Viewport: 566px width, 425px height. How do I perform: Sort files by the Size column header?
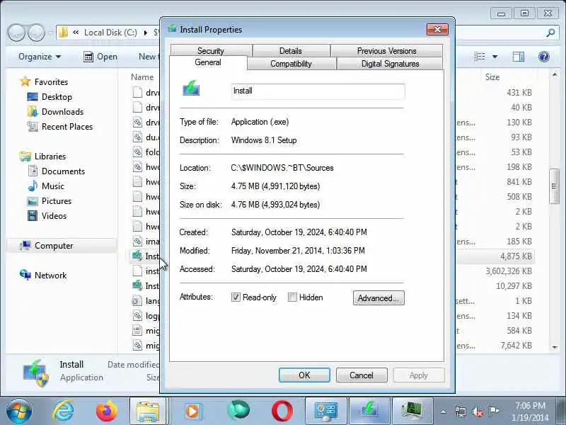click(492, 77)
